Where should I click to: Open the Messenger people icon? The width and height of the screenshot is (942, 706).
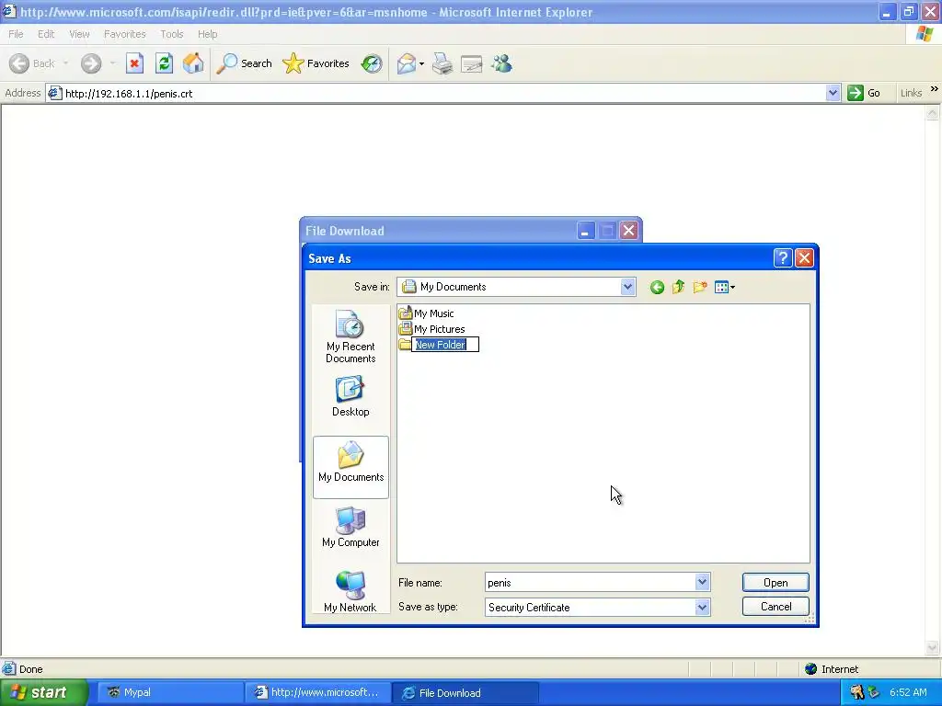501,63
